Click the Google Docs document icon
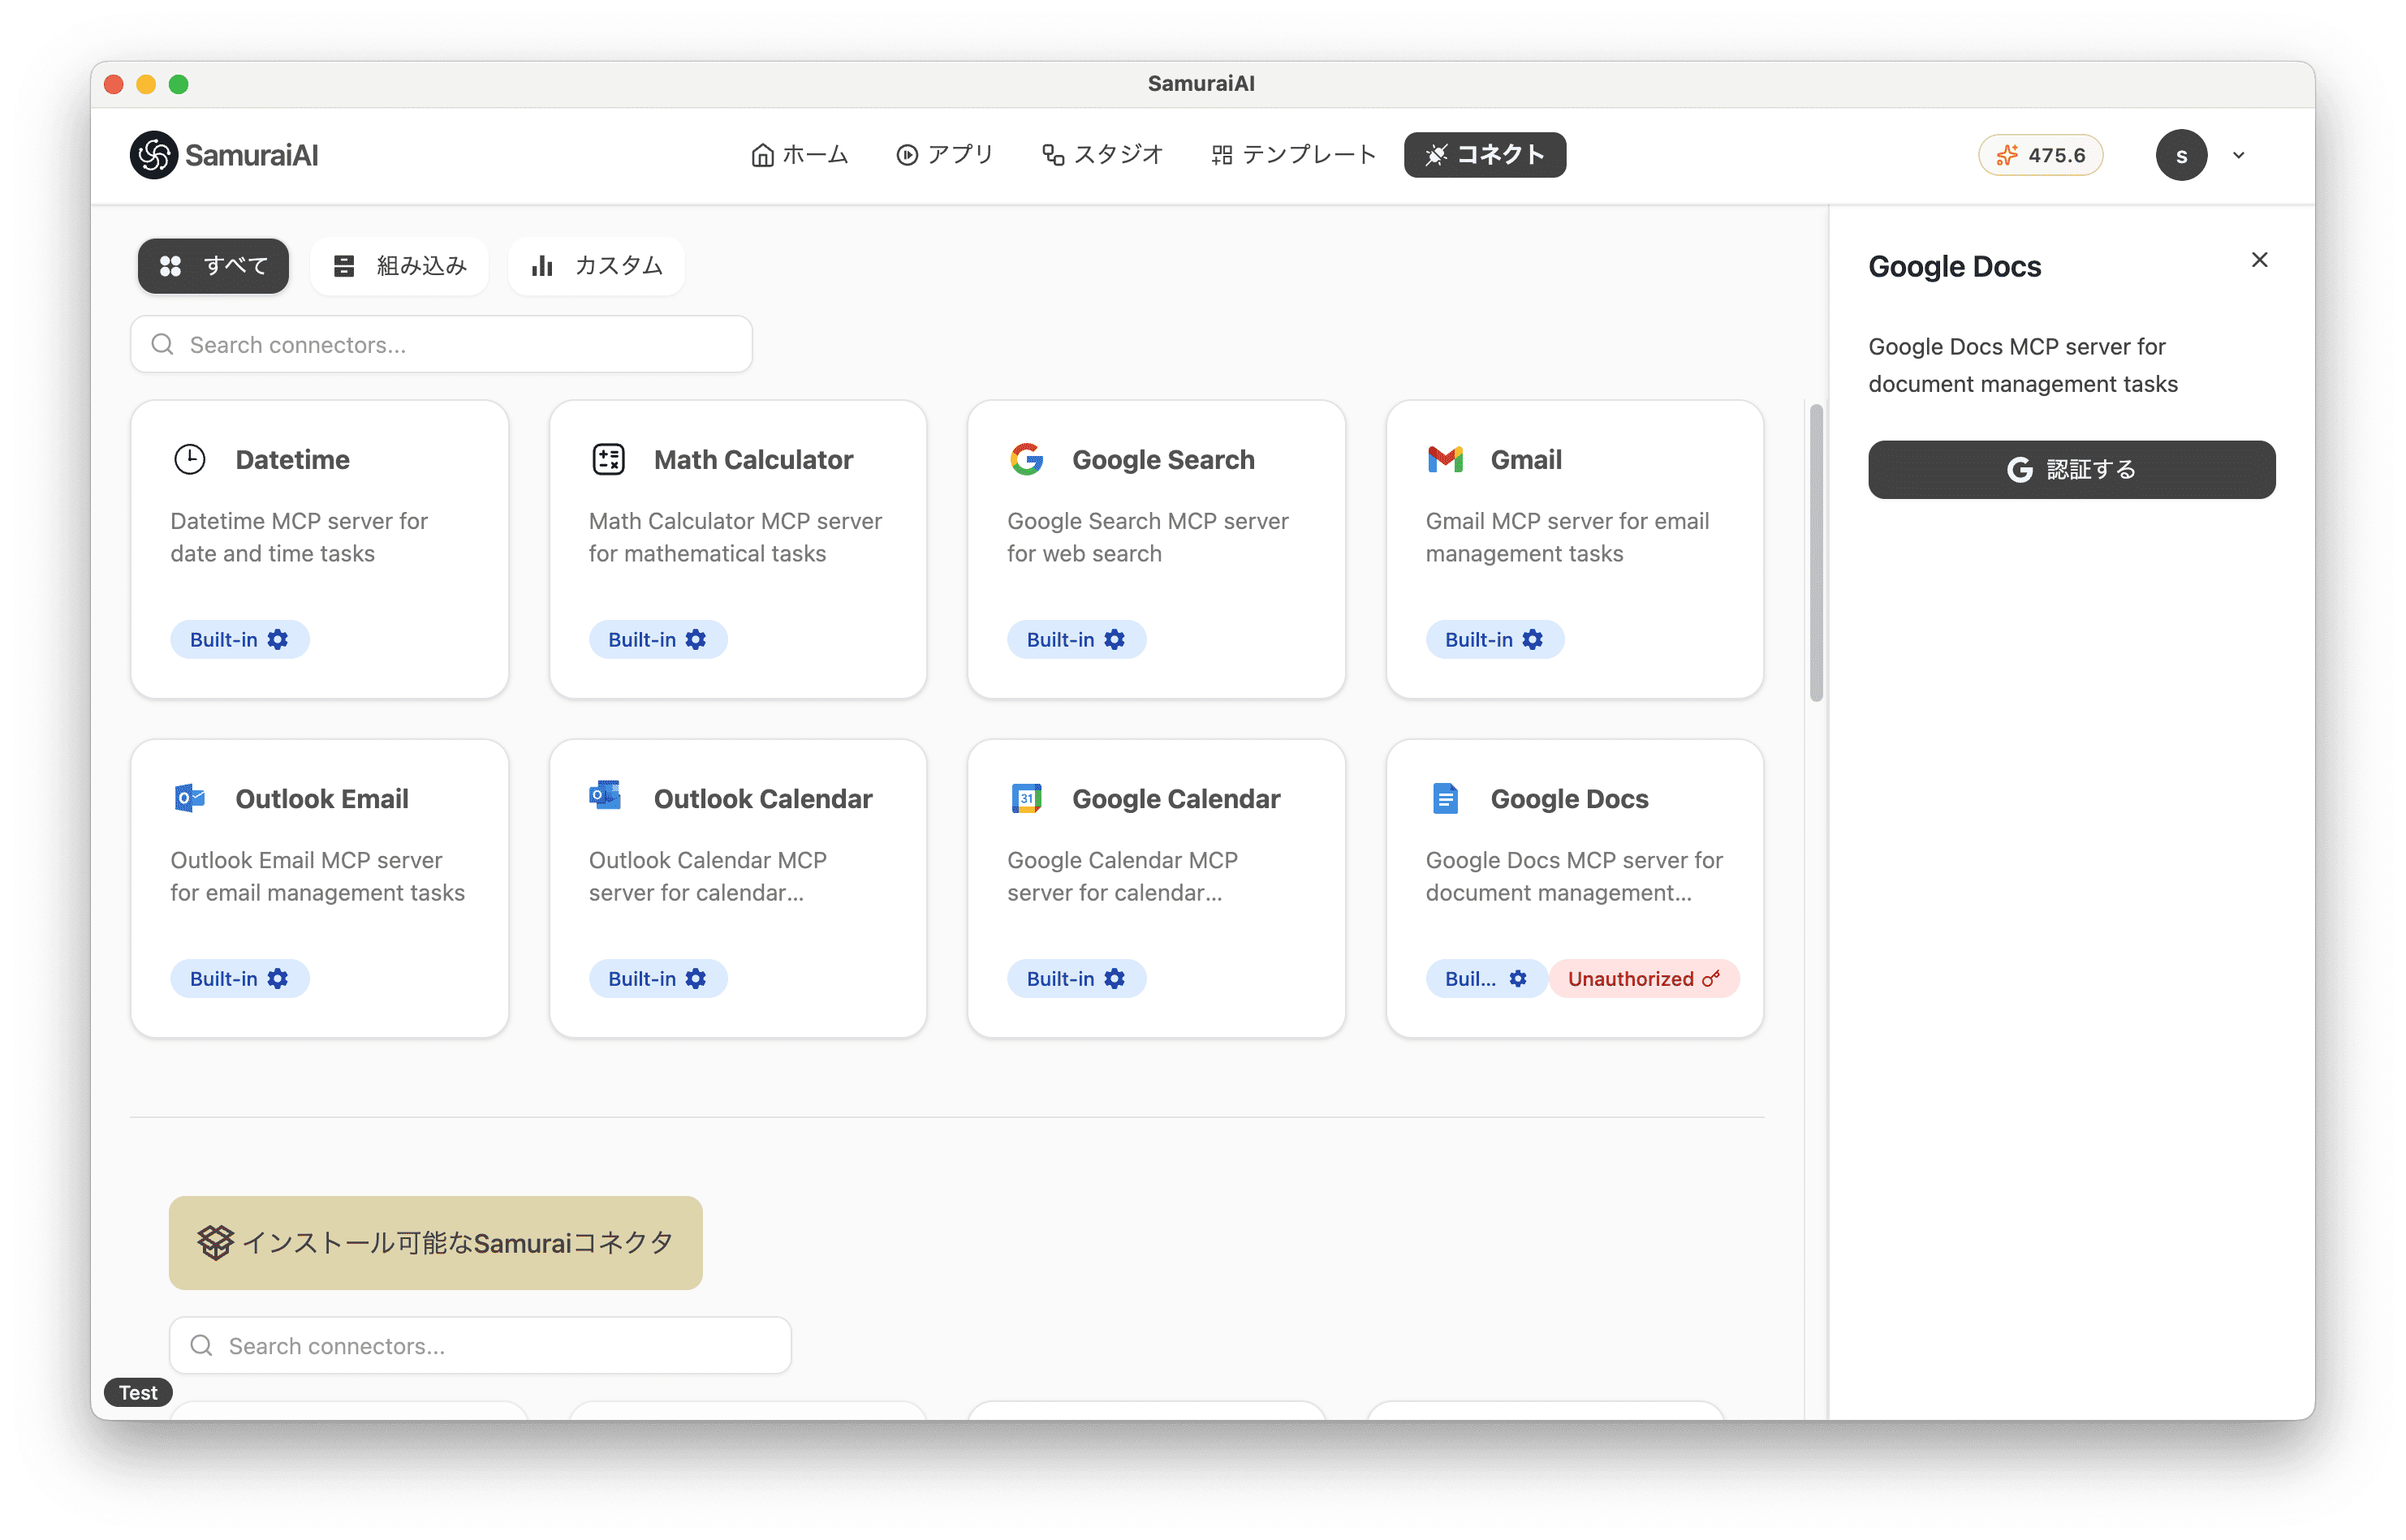This screenshot has width=2406, height=1540. click(1445, 799)
